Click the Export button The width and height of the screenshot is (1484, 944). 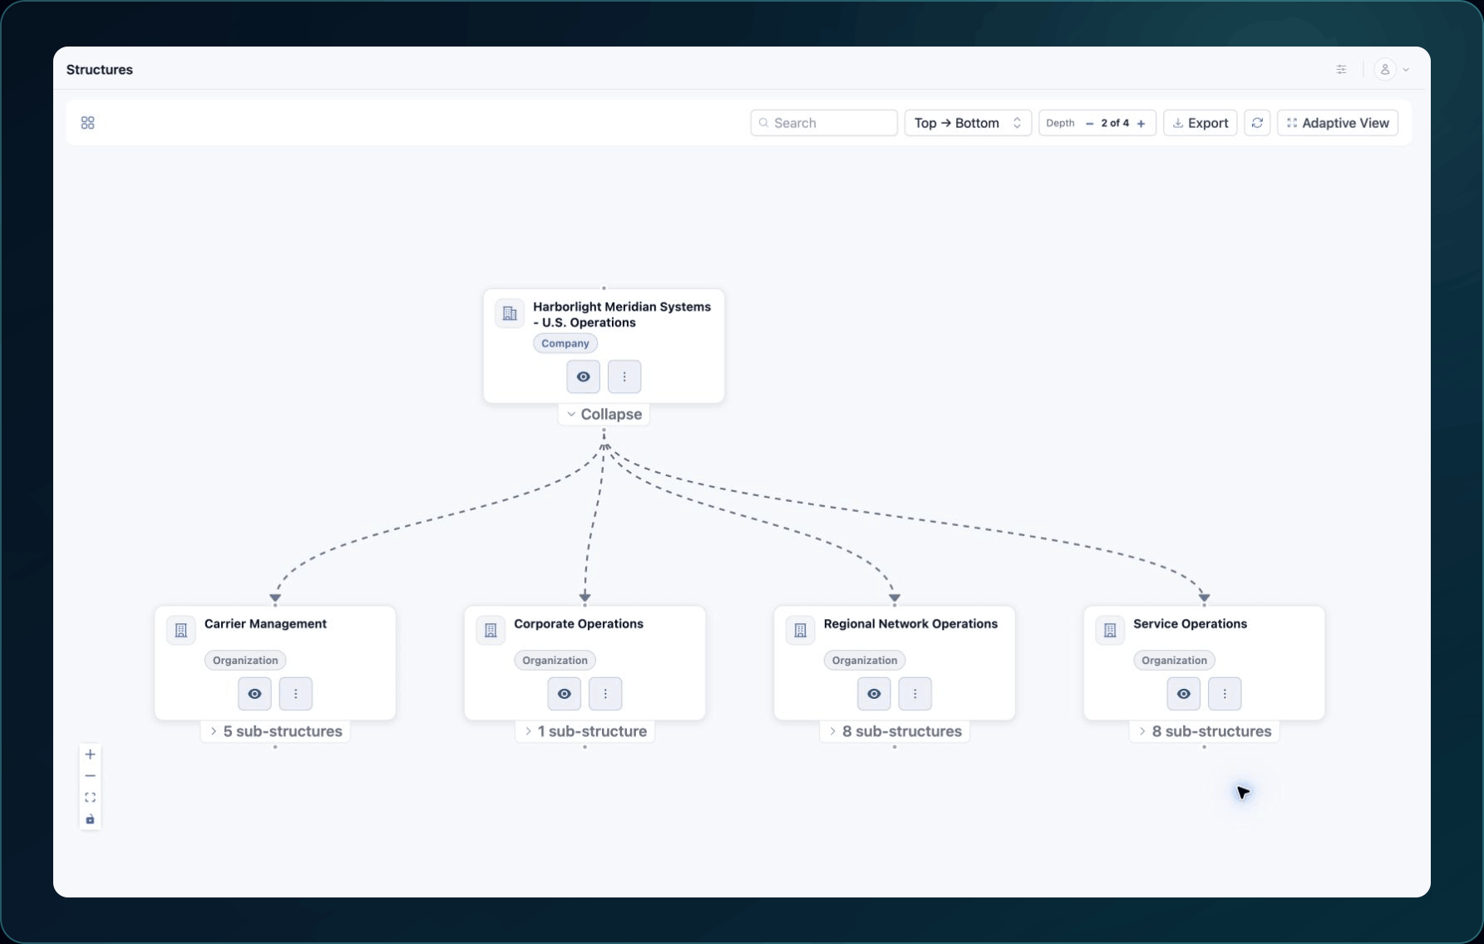point(1201,123)
